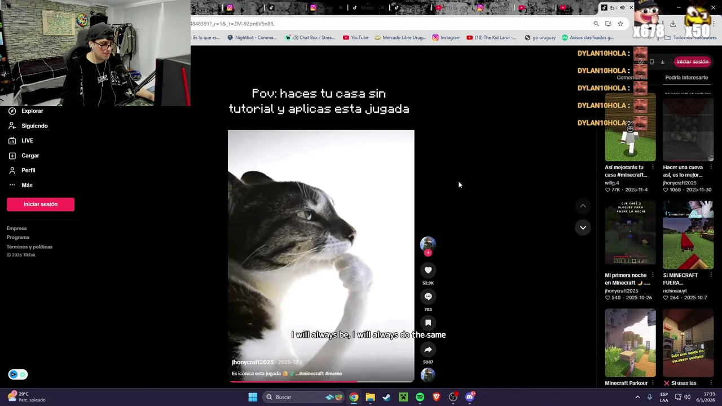
Task: Open the YouTube bookmark
Action: point(355,38)
